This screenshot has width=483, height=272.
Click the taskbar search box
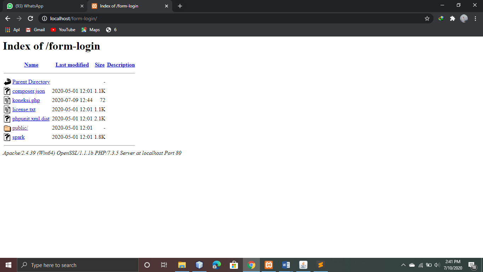coord(78,265)
